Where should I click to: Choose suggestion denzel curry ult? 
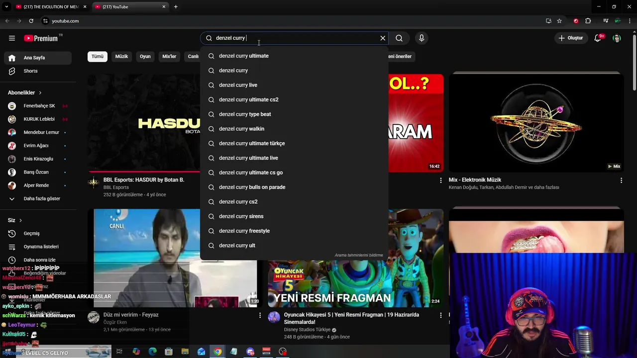pyautogui.click(x=294, y=246)
